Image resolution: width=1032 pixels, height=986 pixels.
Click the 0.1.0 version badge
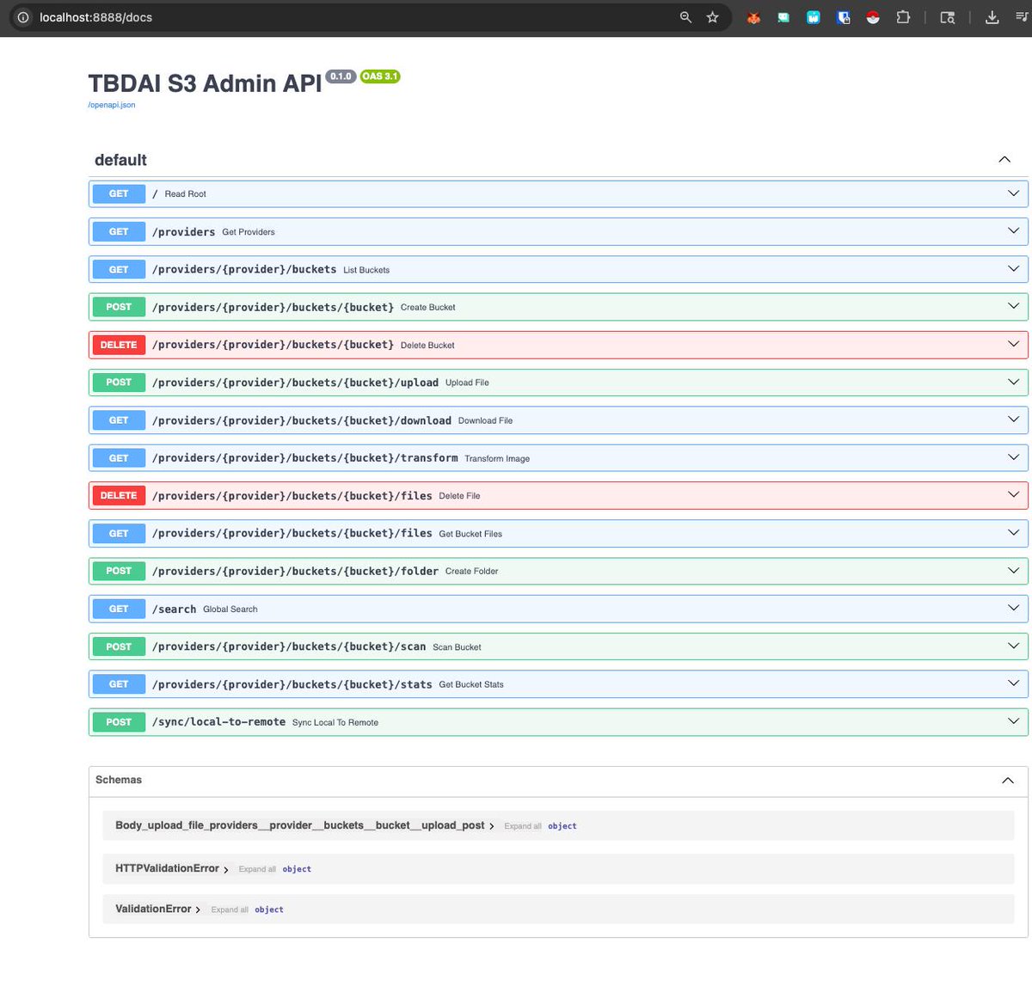[x=341, y=77]
